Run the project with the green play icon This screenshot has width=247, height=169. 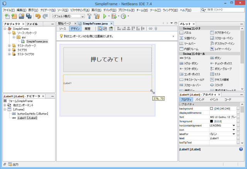(x=105, y=16)
